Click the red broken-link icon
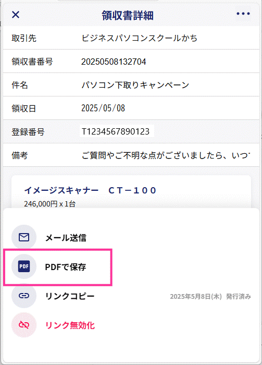The height and width of the screenshot is (365, 262). [24, 325]
